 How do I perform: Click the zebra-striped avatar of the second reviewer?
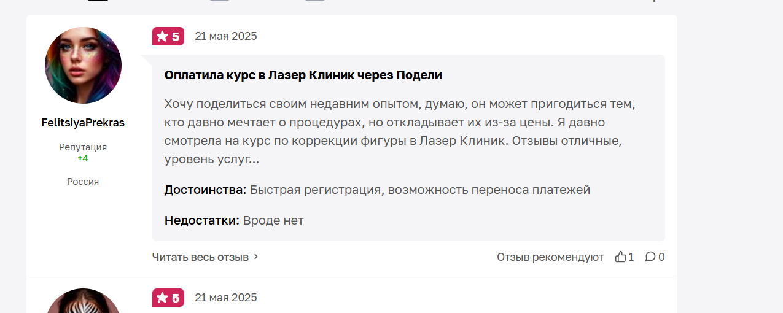point(83,301)
